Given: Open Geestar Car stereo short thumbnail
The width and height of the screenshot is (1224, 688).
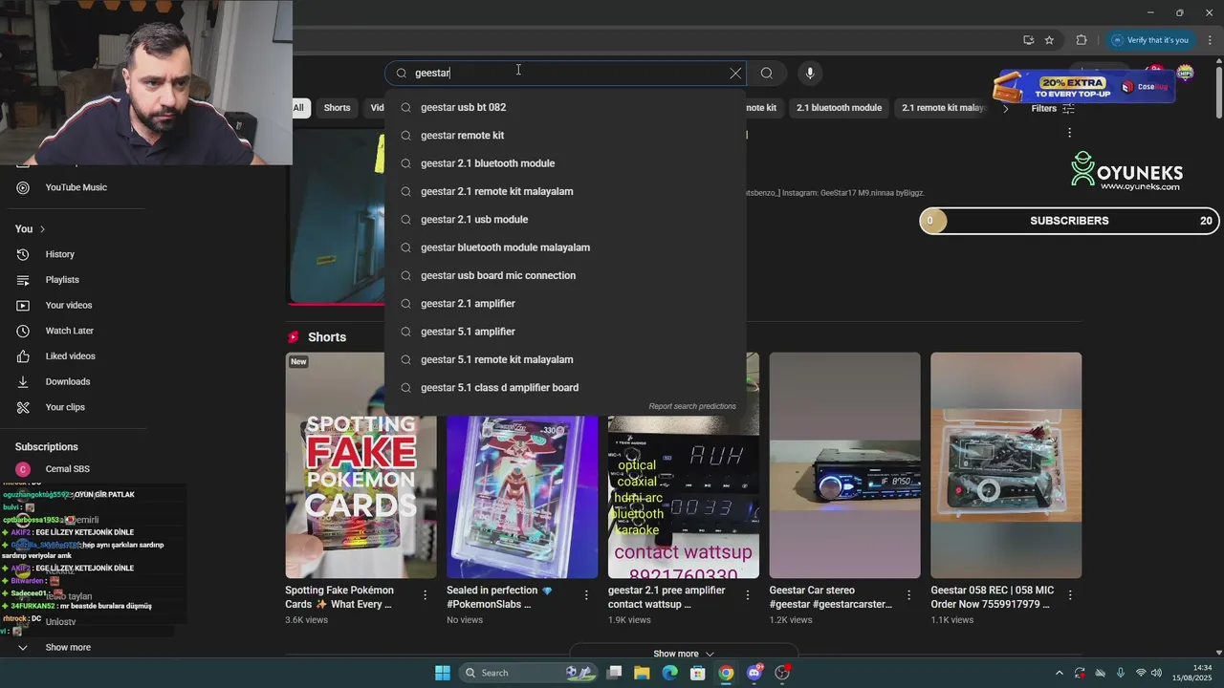Looking at the screenshot, I should tap(845, 465).
